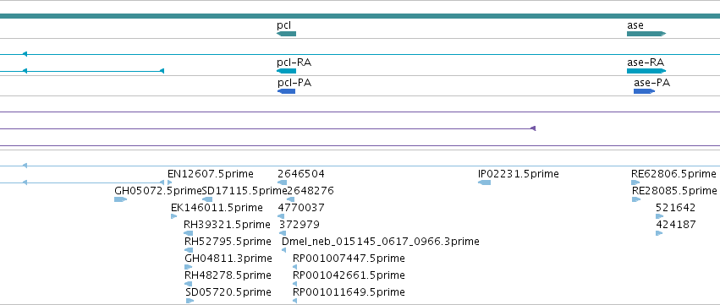Select the ase-PA protein feature bar
This screenshot has height=305, width=720.
[644, 91]
